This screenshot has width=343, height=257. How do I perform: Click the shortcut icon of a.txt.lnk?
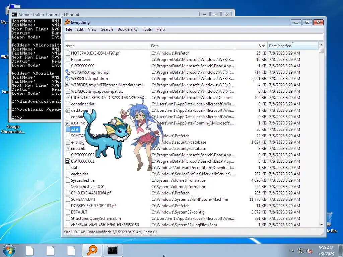click(x=68, y=123)
